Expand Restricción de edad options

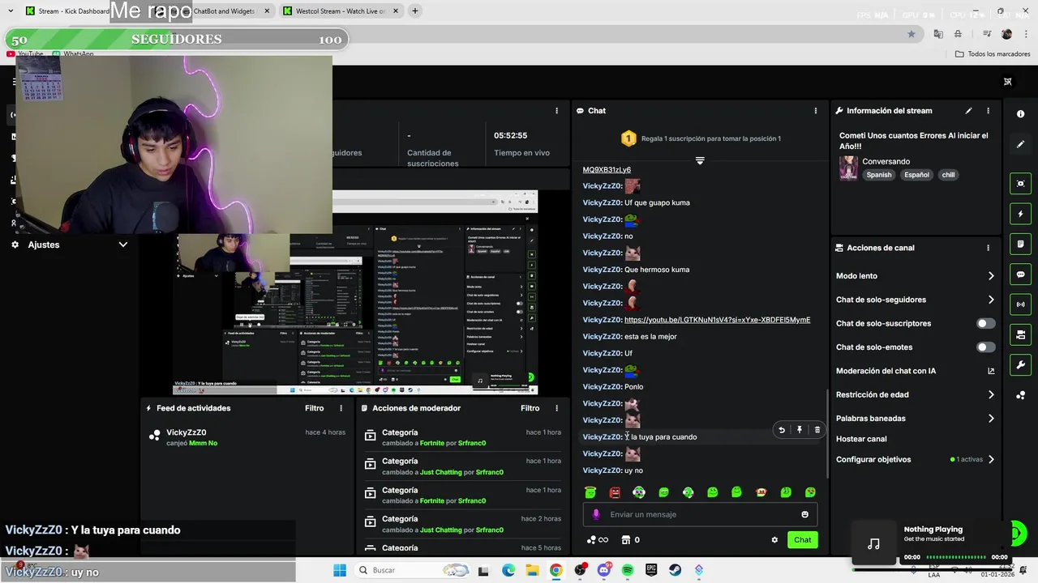click(991, 395)
